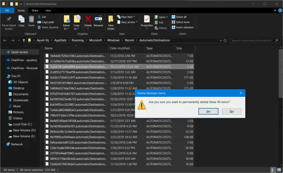Expand the Move to dropdown
283x173 pixels.
pos(67,23)
